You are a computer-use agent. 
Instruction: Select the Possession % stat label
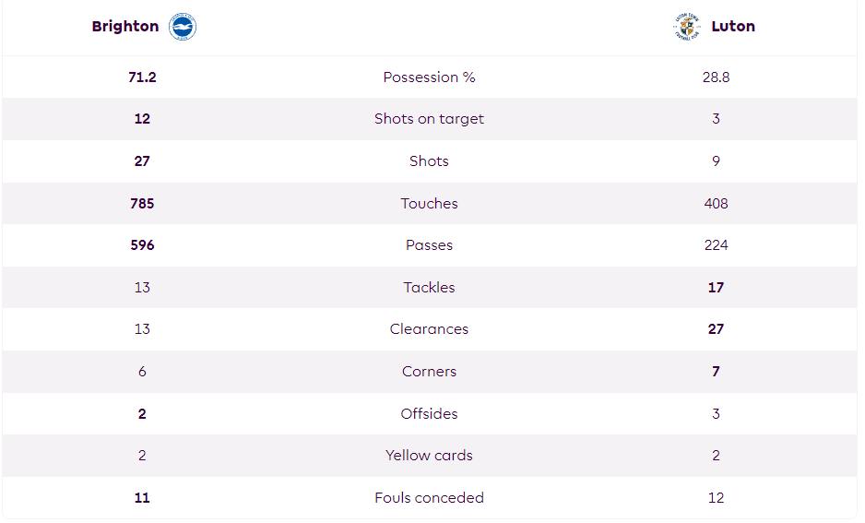tap(429, 77)
